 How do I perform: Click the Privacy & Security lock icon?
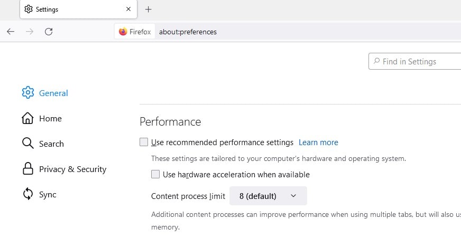coord(28,169)
